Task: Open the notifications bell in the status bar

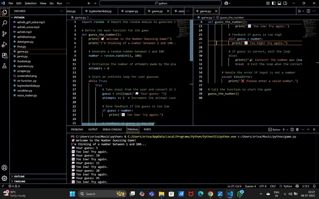Action: [314, 186]
